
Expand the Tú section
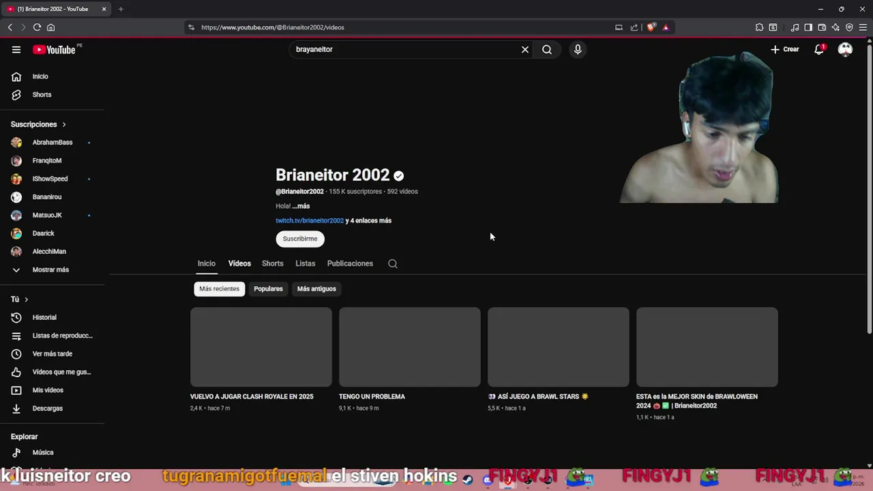(20, 299)
